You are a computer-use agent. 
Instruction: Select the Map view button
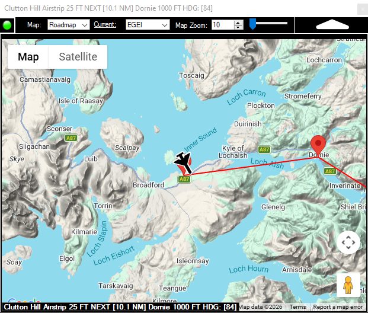(28, 57)
